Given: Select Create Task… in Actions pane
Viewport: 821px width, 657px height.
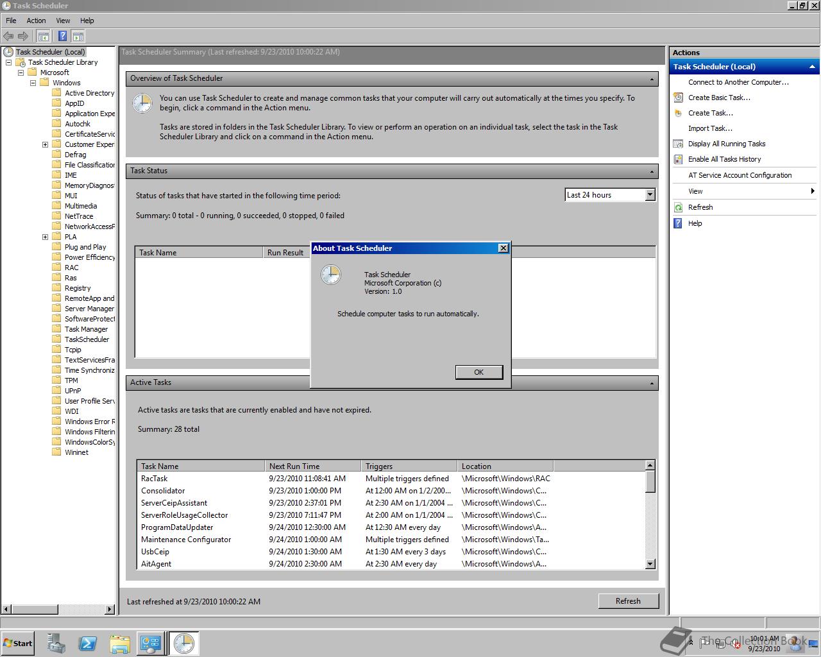Looking at the screenshot, I should [x=710, y=113].
